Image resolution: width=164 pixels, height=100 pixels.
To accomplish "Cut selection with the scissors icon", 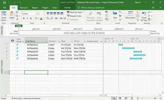I will pos(17,12).
